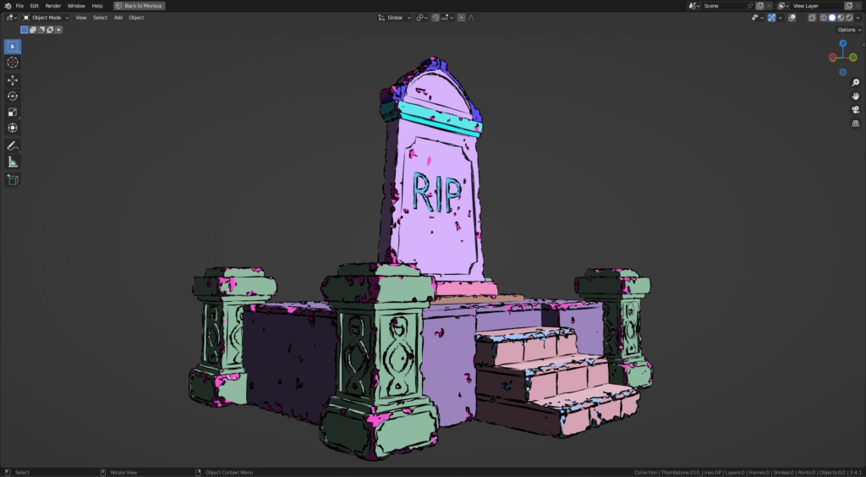
Task: Activate the Scale tool
Action: point(12,112)
